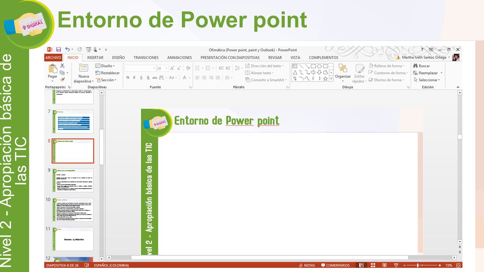Image resolution: width=484 pixels, height=272 pixels.
Task: Pick the triangle shape in gallery
Action: point(295,73)
